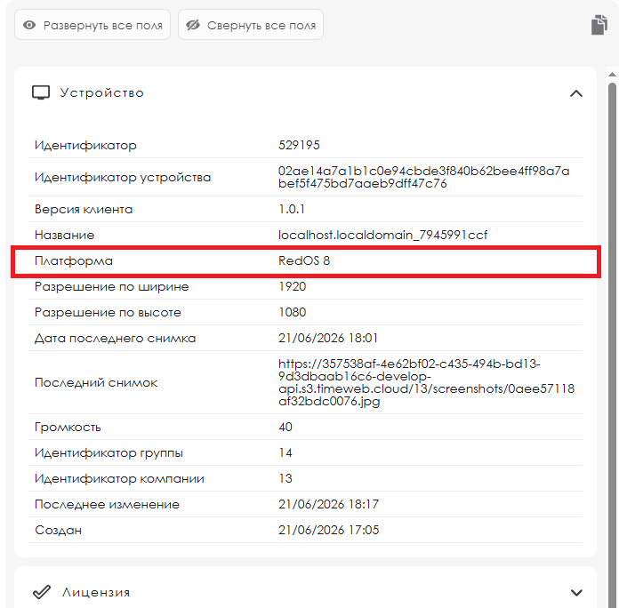Click the Название value localhost.localdomain_7945991ccf

point(383,236)
